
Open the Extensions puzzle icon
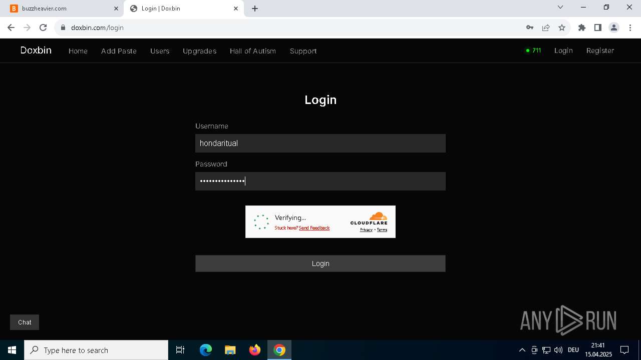tap(582, 27)
